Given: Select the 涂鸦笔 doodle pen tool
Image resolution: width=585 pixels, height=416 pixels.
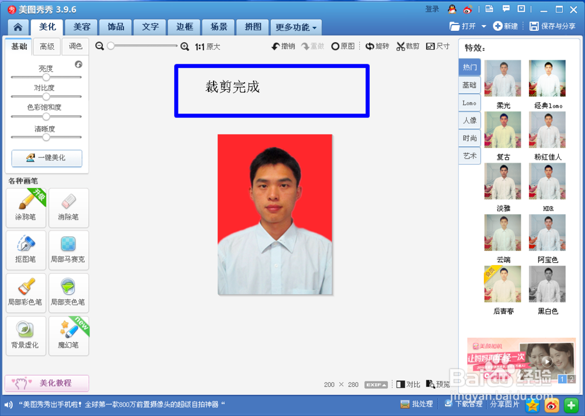Looking at the screenshot, I should [26, 208].
